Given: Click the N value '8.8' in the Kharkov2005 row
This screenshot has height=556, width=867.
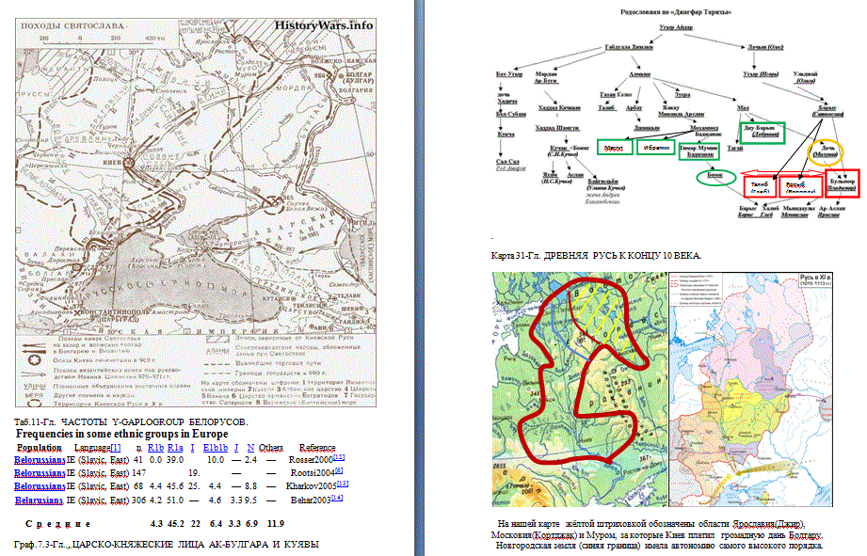Looking at the screenshot, I should [x=251, y=486].
